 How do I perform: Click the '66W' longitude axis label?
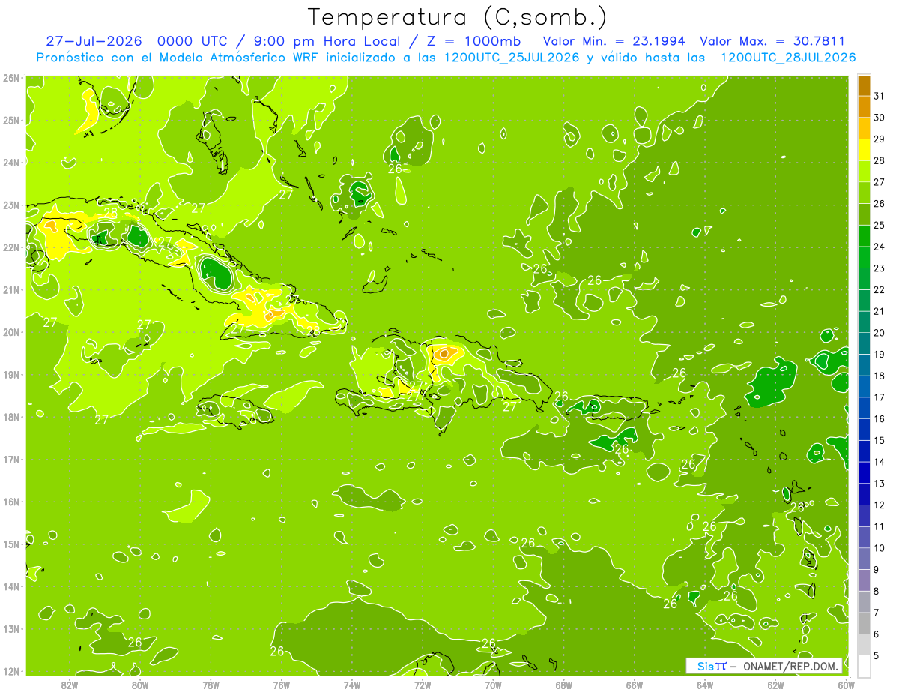tap(635, 685)
